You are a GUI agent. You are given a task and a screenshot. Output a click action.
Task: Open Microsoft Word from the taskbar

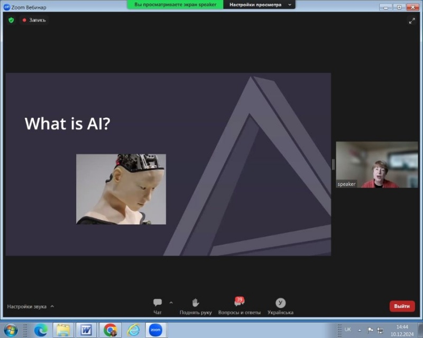point(86,330)
